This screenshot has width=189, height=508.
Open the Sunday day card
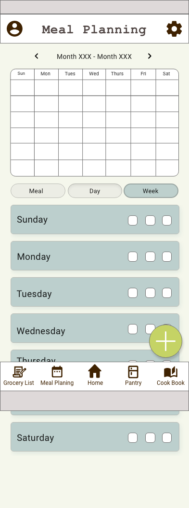95,219
